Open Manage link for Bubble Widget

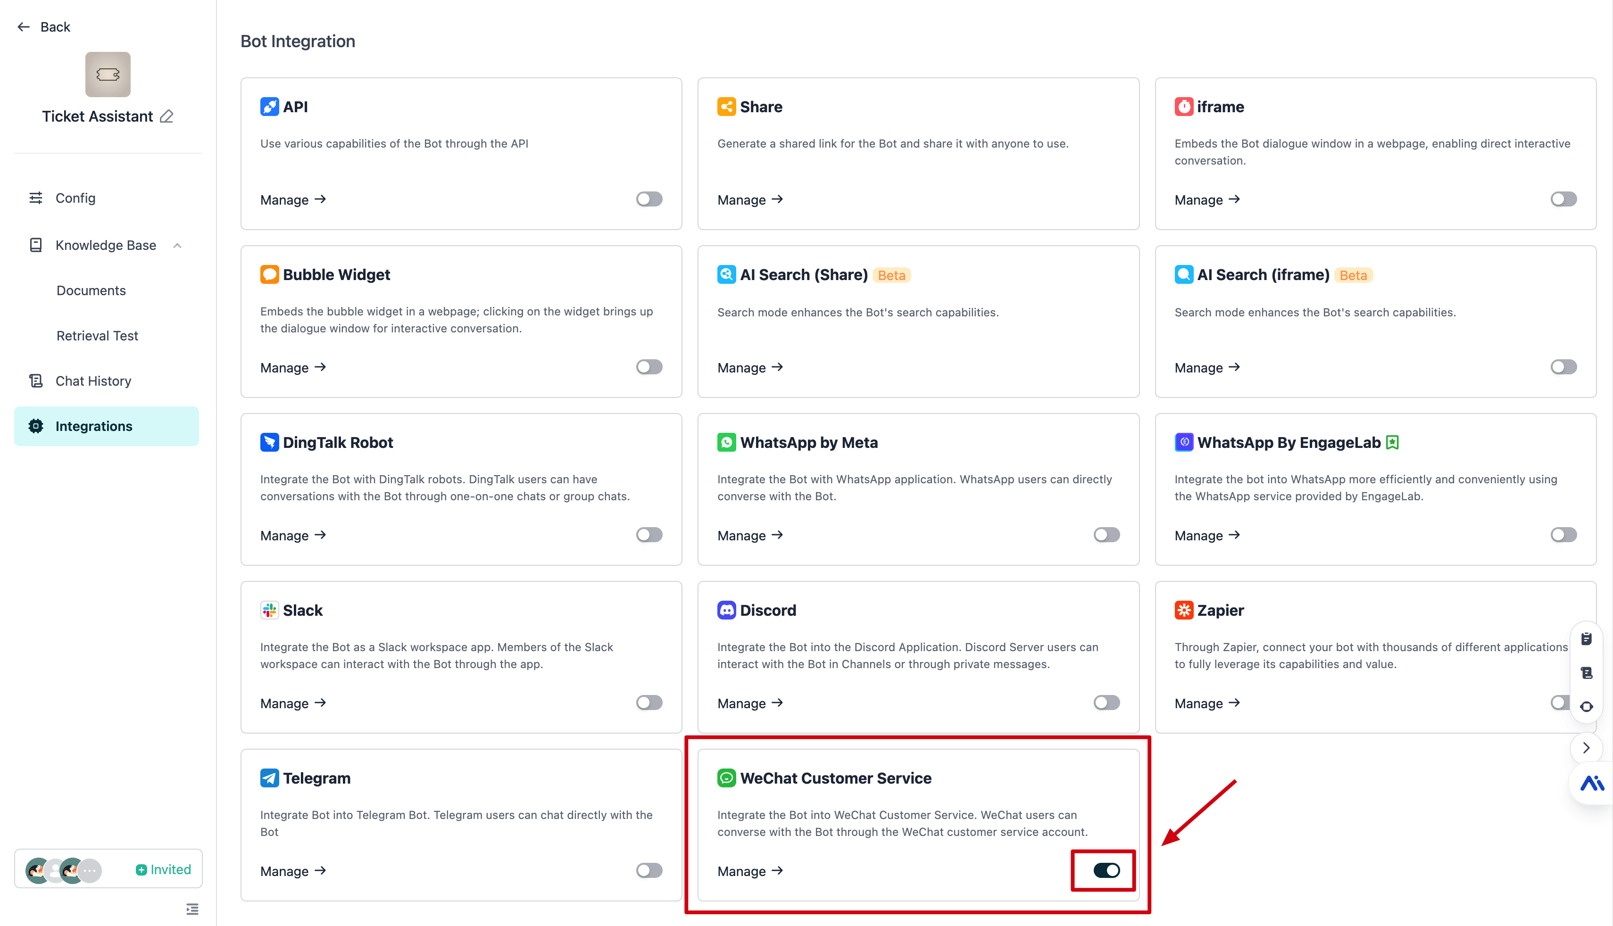293,368
